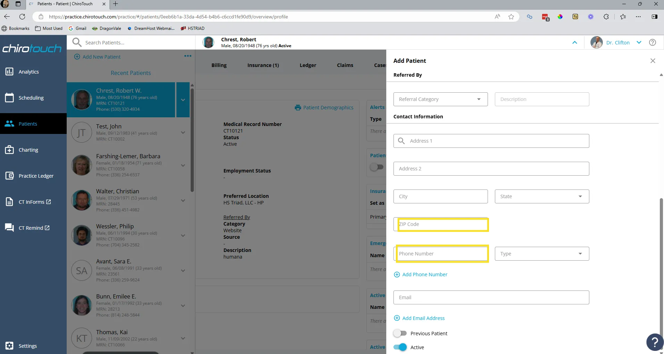Open the Referral Category dropdown
Viewport: 664px width, 354px height.
pos(441,99)
